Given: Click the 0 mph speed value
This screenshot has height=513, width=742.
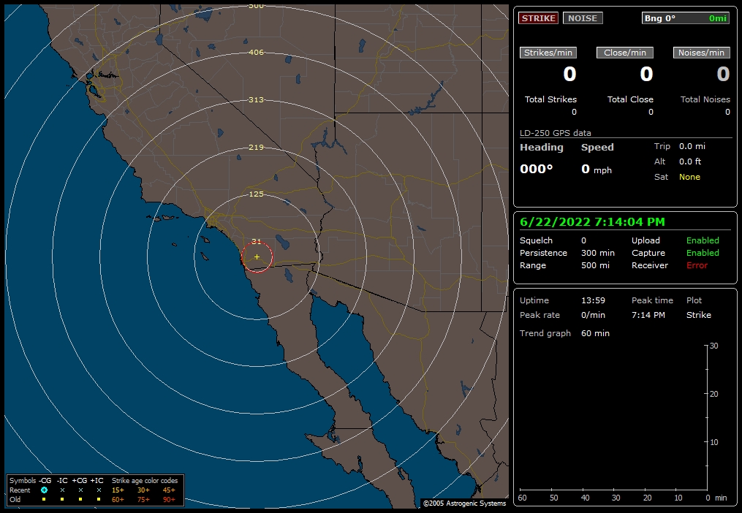Looking at the screenshot, I should tap(597, 169).
